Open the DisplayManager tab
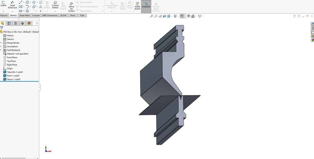The image size is (314, 159). point(29,23)
